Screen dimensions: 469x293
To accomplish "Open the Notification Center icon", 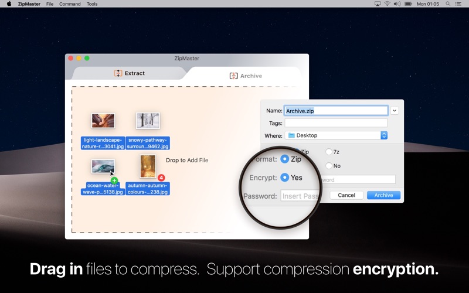I will [x=458, y=4].
